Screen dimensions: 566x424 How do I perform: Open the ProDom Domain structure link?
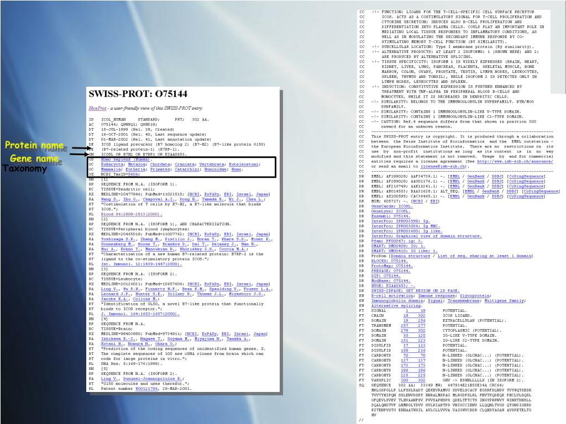click(x=411, y=256)
